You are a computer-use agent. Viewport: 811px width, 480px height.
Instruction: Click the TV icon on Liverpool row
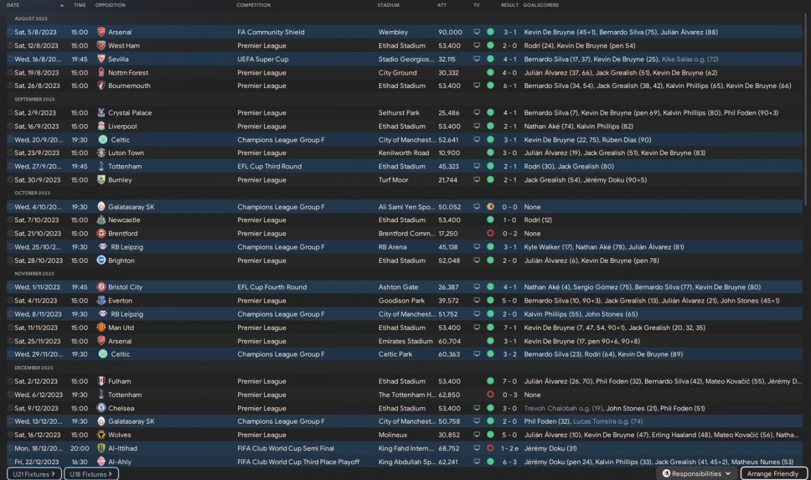pyautogui.click(x=477, y=127)
